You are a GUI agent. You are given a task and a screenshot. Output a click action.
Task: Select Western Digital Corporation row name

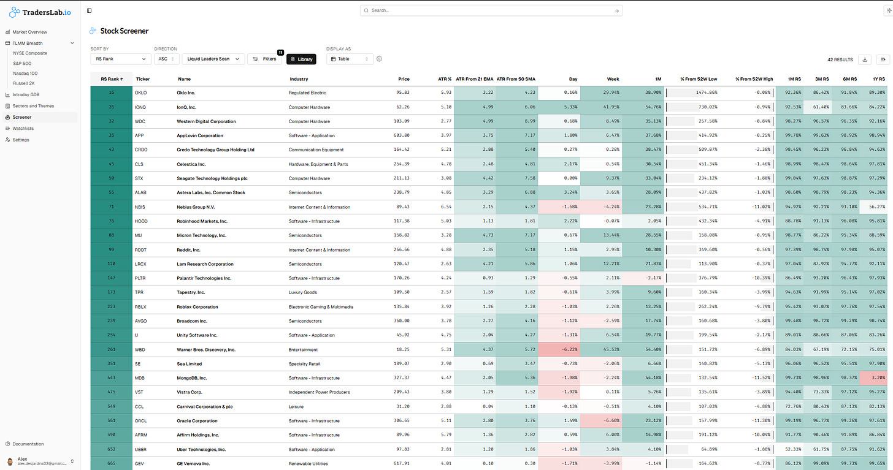[206, 121]
